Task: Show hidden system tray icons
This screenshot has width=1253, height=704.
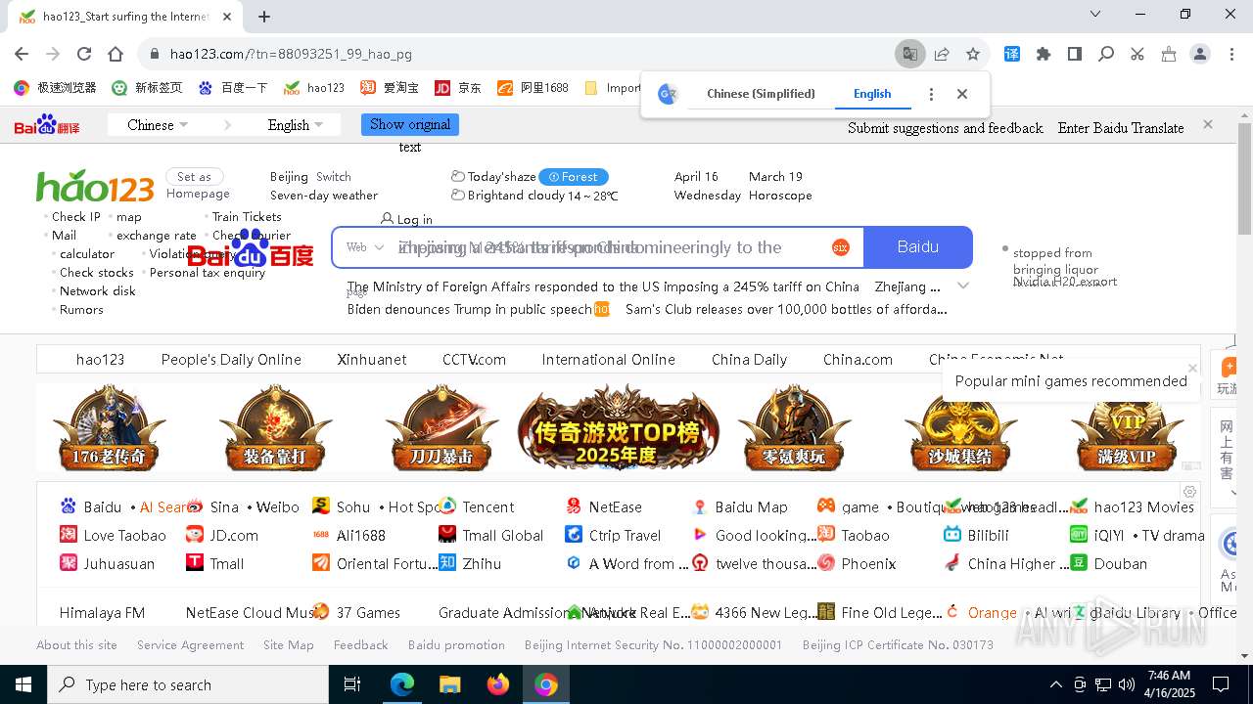Action: click(1055, 684)
